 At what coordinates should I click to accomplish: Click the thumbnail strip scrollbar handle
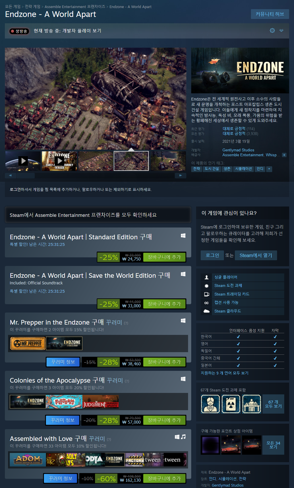click(25, 175)
